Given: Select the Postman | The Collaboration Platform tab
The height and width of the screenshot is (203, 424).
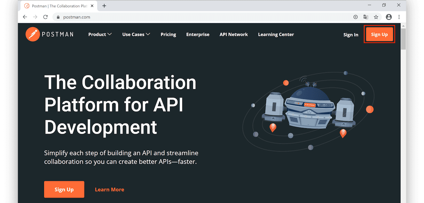Looking at the screenshot, I should (59, 6).
